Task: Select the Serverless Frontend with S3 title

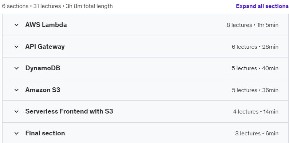Action: click(69, 111)
